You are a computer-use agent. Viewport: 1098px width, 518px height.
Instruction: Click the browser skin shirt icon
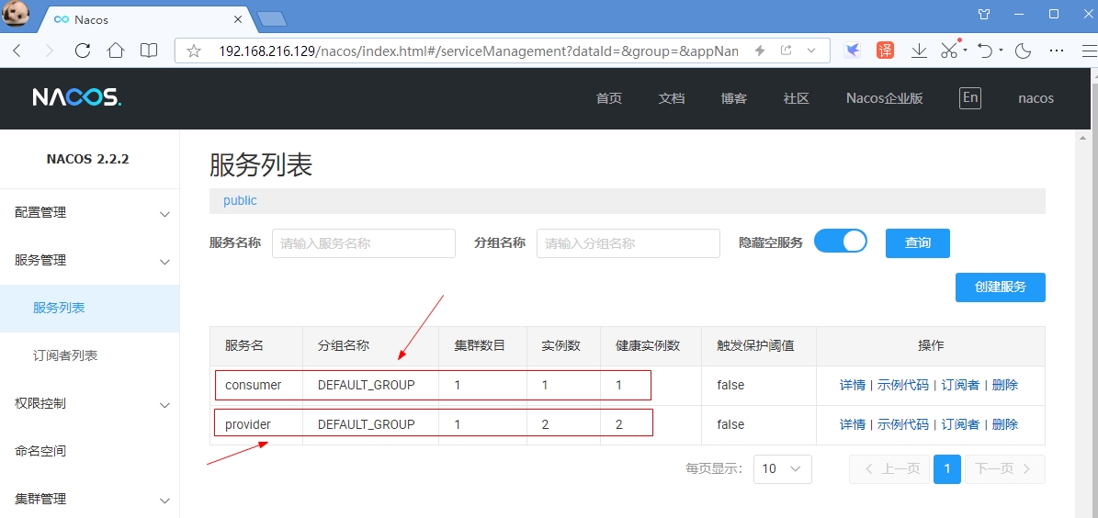(x=985, y=13)
